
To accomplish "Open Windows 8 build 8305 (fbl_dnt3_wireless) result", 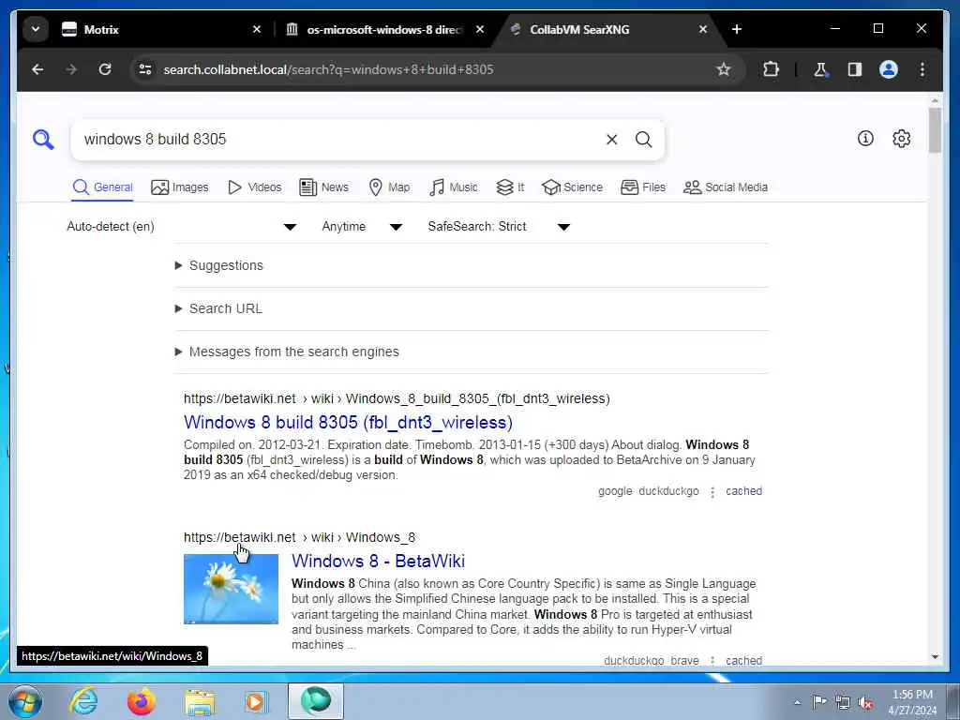I will 349,423.
